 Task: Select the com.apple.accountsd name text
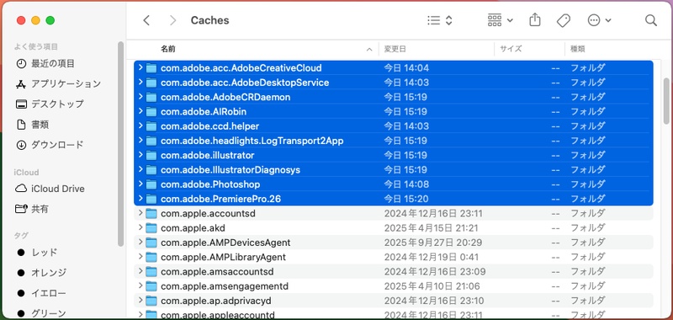(208, 214)
